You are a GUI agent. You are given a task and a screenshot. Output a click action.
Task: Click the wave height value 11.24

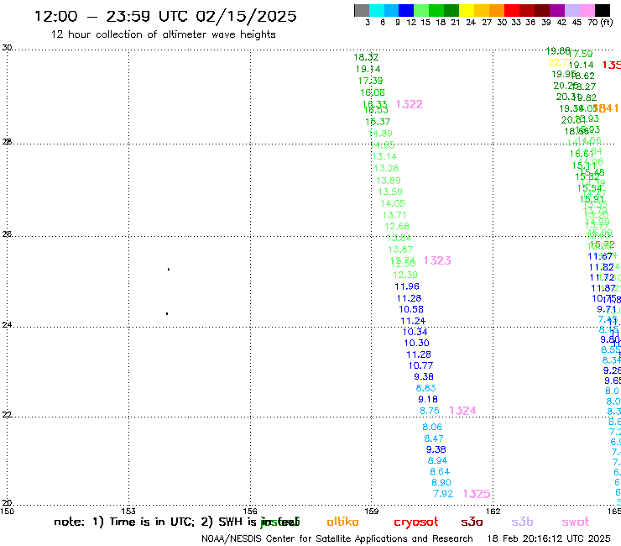tap(413, 321)
